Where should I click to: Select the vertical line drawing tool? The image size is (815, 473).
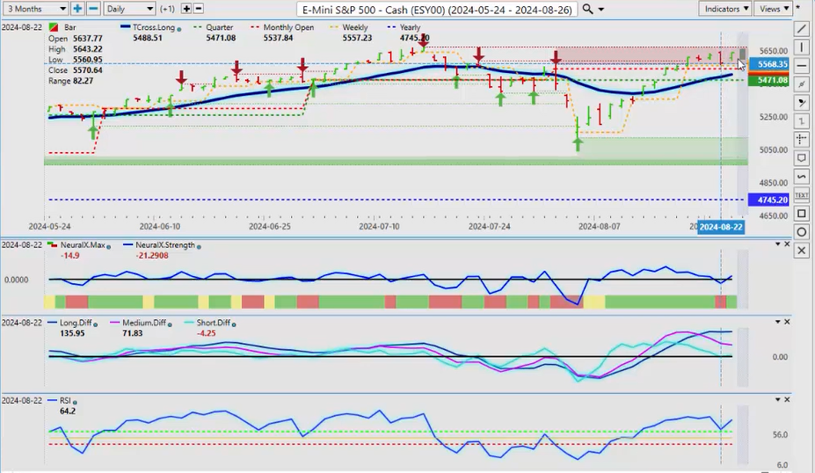point(801,47)
